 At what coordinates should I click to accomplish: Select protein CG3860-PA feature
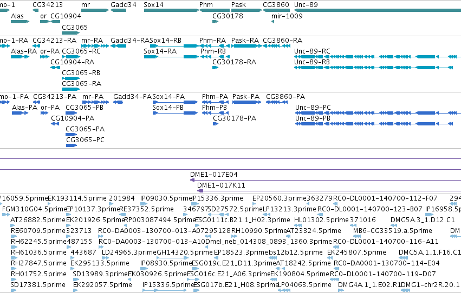click(x=277, y=102)
